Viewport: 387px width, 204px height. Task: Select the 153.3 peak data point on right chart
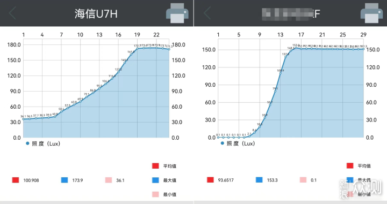coord(296,48)
